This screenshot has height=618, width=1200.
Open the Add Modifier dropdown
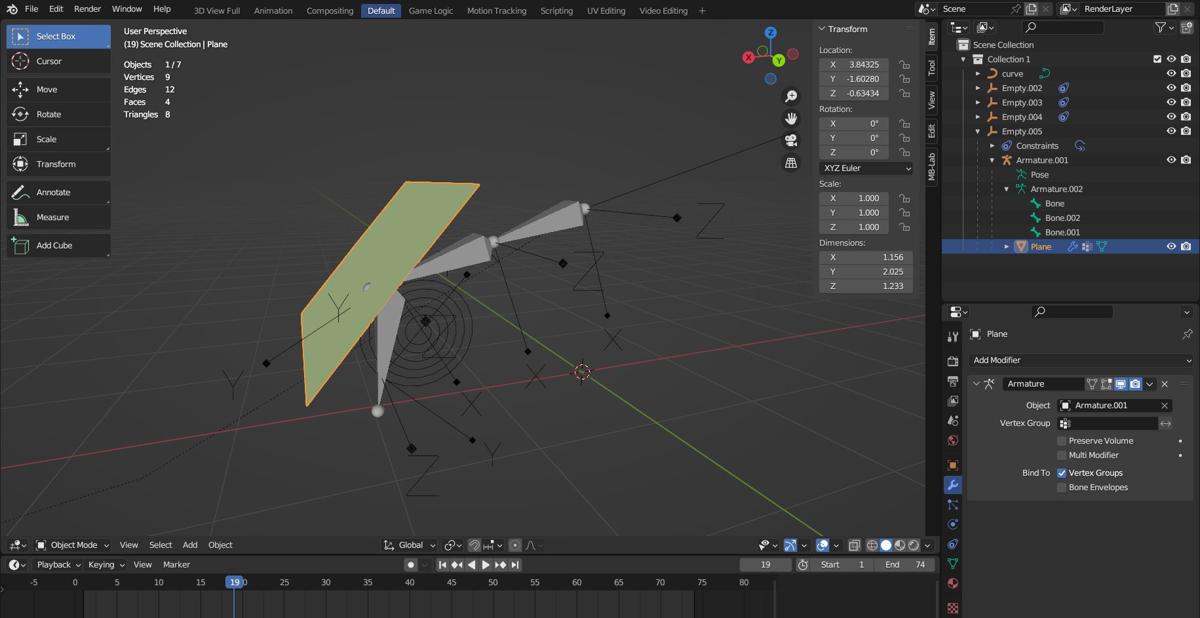pos(1081,360)
